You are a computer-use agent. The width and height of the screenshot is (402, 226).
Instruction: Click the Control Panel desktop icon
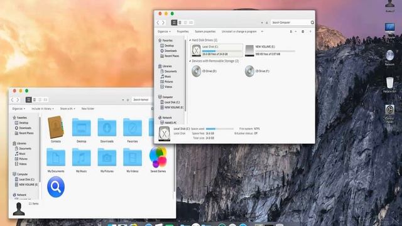tap(389, 110)
